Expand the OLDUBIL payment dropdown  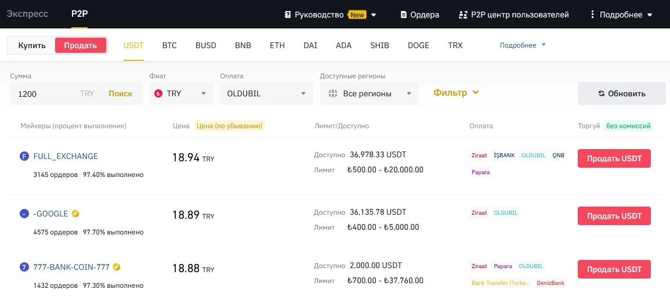point(267,93)
